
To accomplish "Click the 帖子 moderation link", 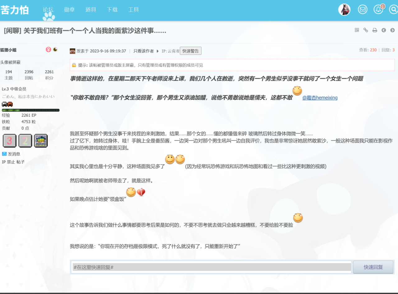I will (x=21, y=162).
